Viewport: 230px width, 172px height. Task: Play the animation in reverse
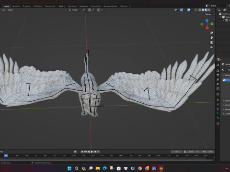click(x=89, y=152)
